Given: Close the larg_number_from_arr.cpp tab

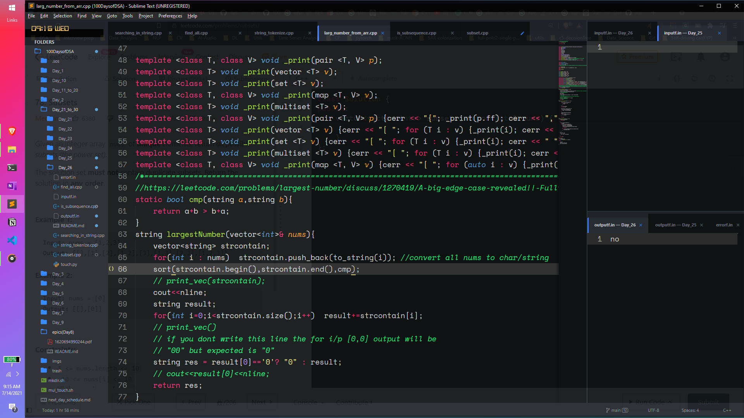Looking at the screenshot, I should (x=382, y=33).
